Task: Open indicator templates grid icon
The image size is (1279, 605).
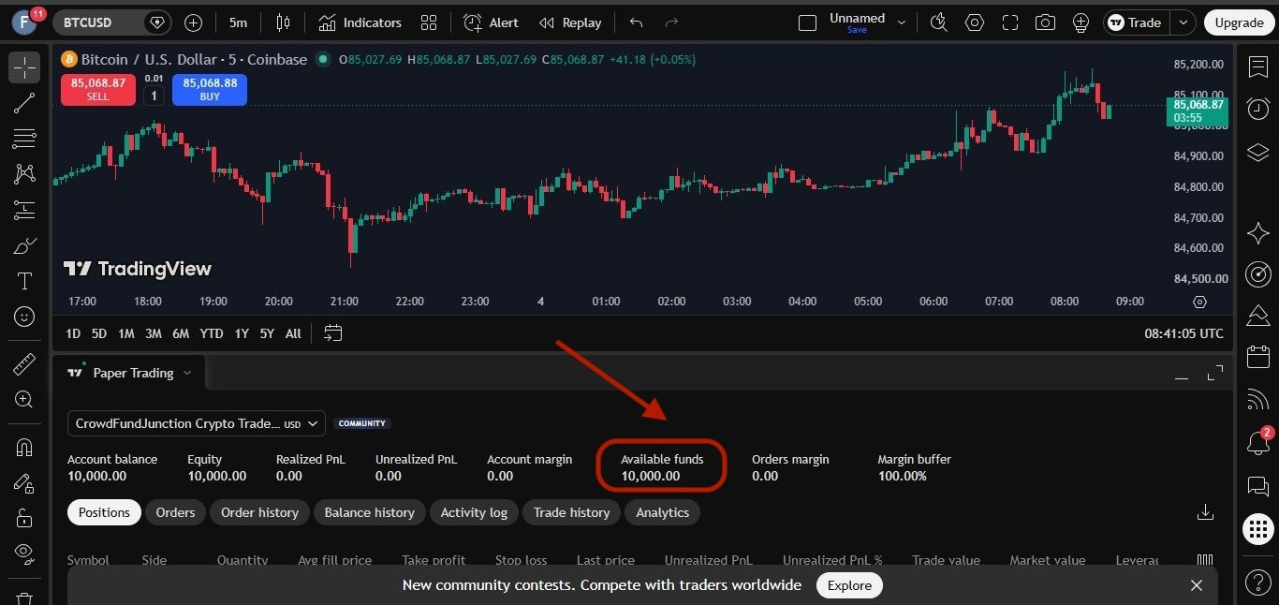Action: (429, 22)
